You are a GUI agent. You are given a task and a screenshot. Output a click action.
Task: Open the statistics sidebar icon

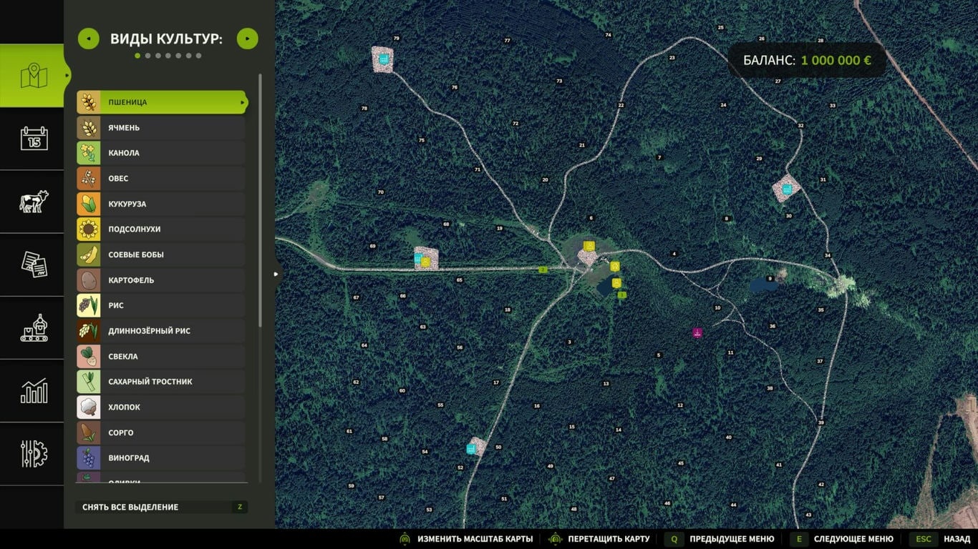[x=32, y=390]
